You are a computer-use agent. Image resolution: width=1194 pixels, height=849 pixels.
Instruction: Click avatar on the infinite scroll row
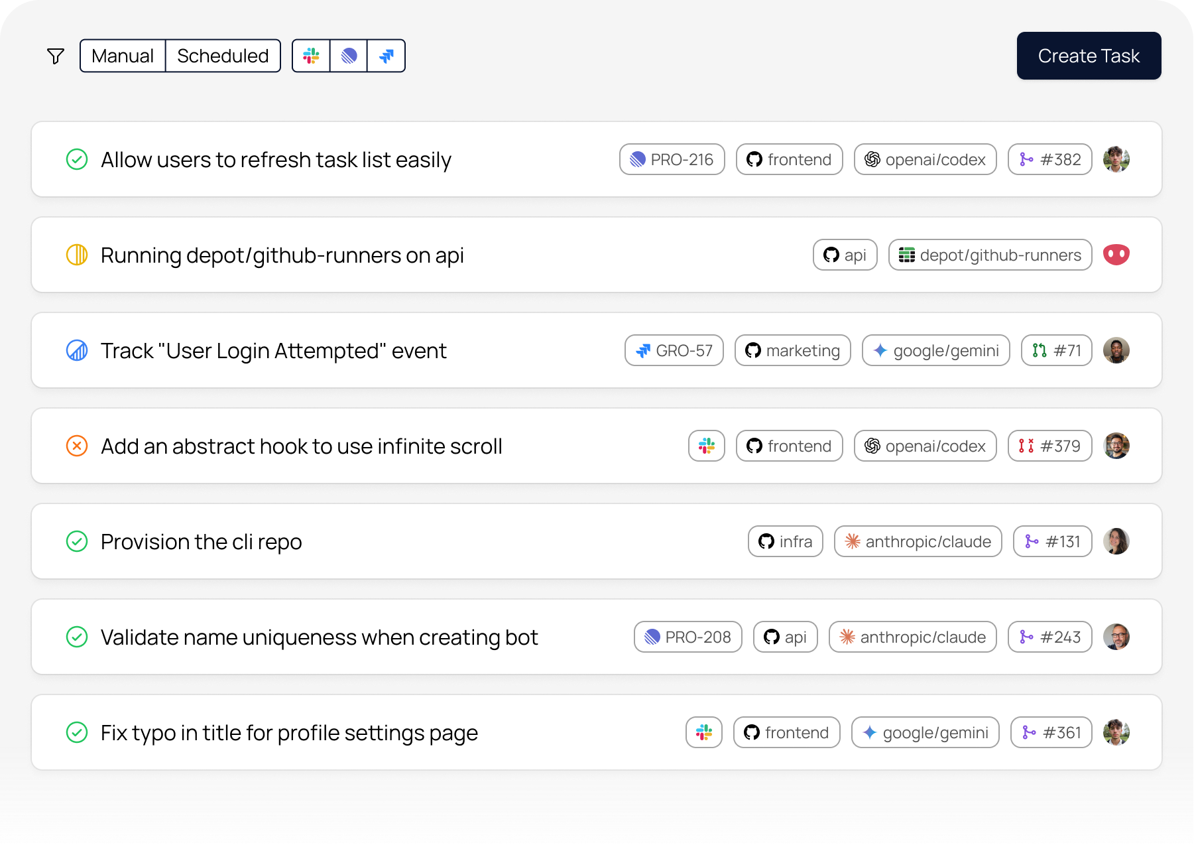pos(1116,446)
